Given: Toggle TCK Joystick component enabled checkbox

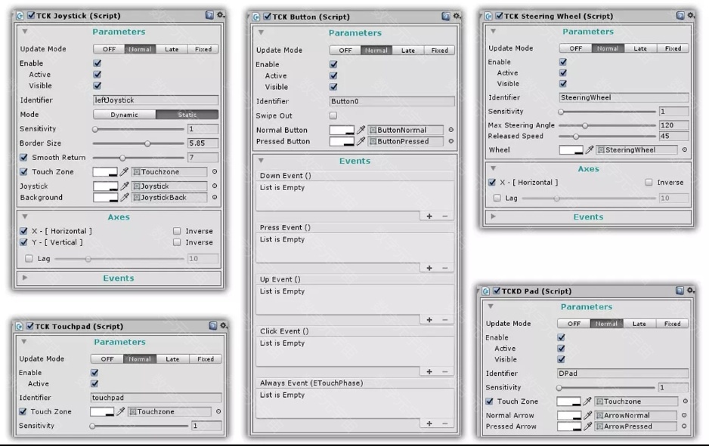Looking at the screenshot, I should pos(31,15).
